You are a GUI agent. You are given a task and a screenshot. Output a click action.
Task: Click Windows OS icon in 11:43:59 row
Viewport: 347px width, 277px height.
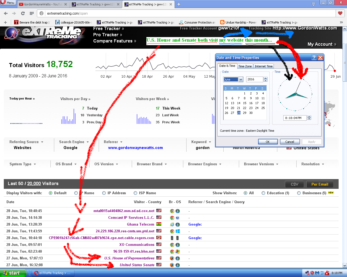coord(178,231)
